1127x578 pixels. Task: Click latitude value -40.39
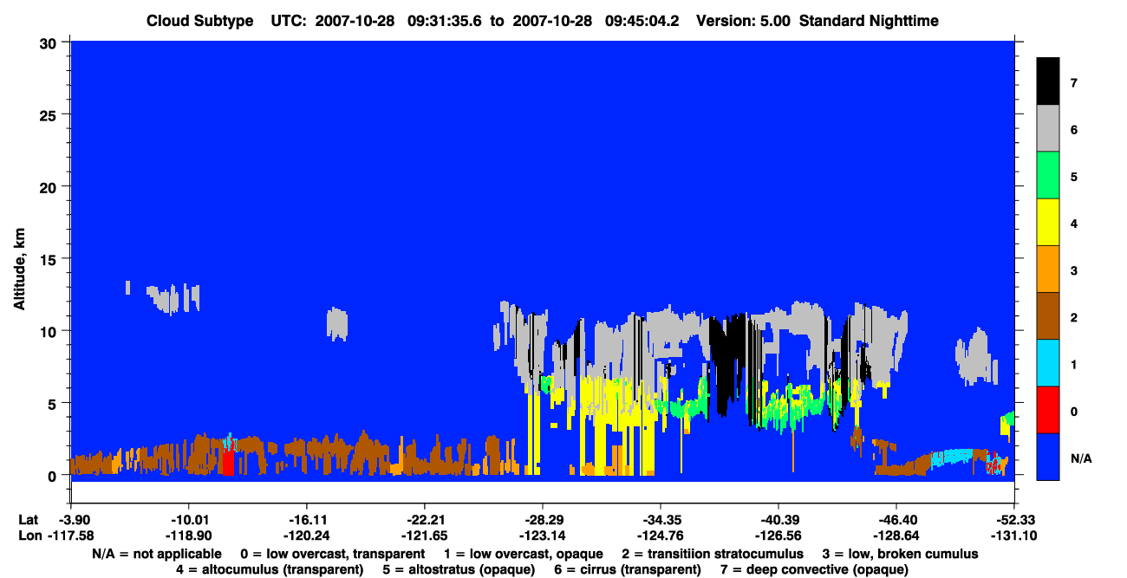click(778, 519)
